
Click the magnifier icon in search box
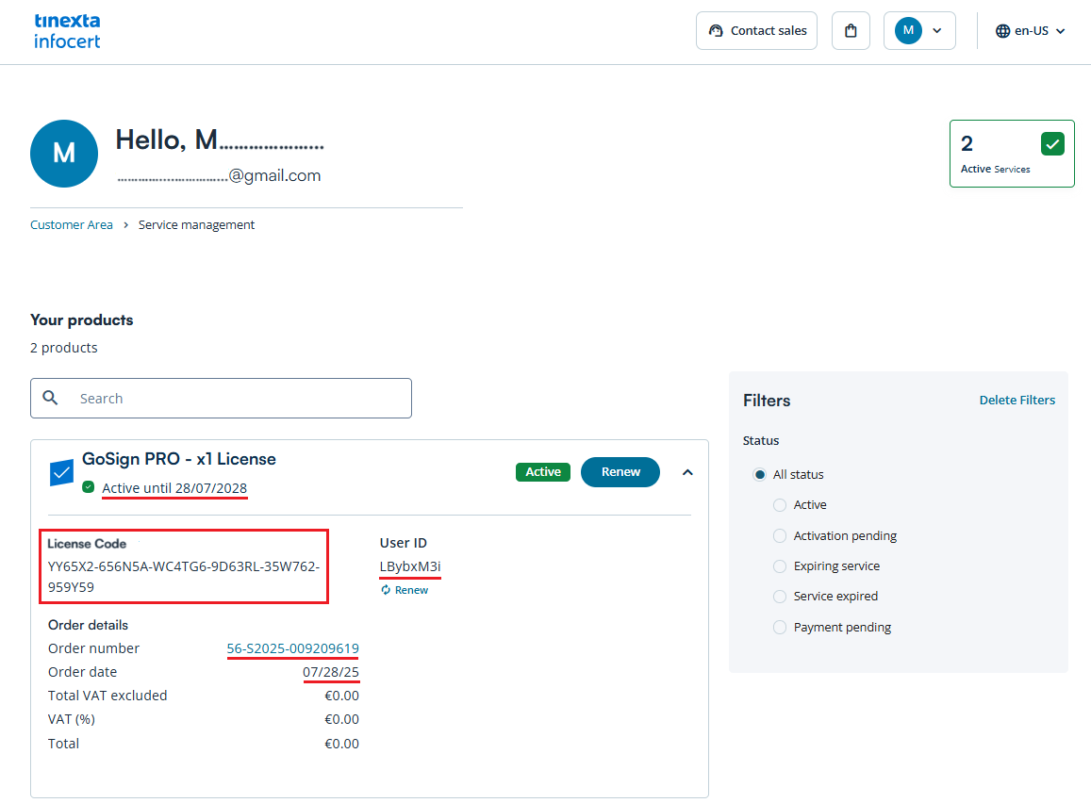(51, 399)
